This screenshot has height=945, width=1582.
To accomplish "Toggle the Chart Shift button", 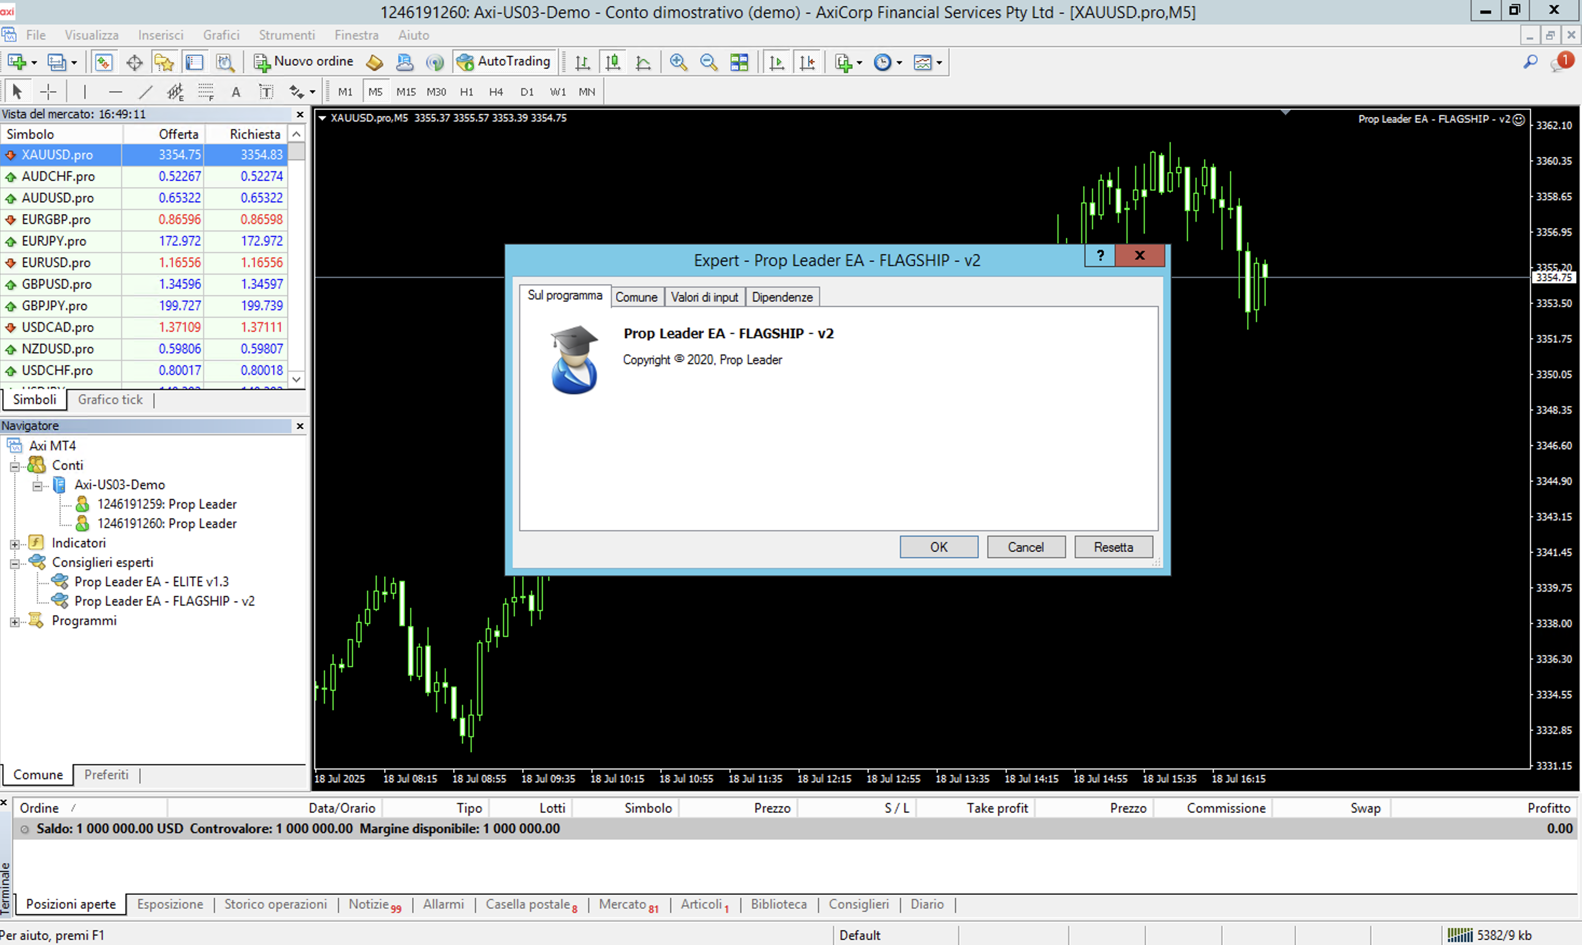I will pyautogui.click(x=807, y=62).
